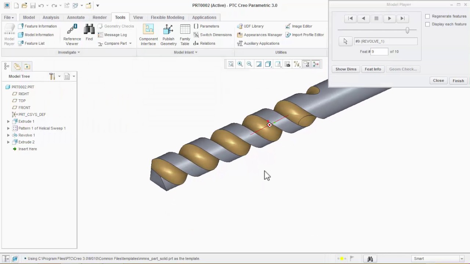Viewport: 470px width, 264px height.
Task: Toggle the annotation display icon in graphics toolbar
Action: tap(306, 64)
